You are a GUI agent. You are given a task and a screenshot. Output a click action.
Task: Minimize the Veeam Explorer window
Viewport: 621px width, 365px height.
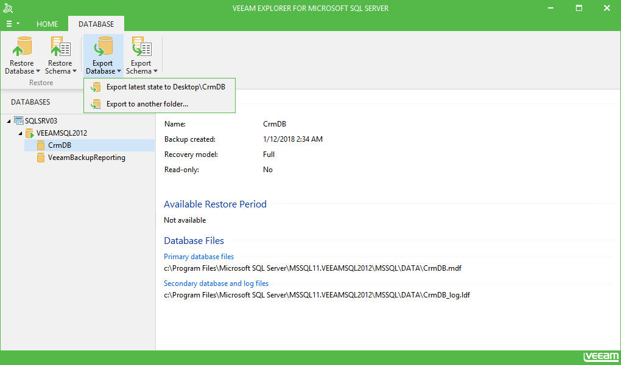click(x=552, y=8)
